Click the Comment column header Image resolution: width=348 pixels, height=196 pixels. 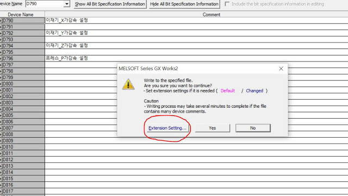196,15
